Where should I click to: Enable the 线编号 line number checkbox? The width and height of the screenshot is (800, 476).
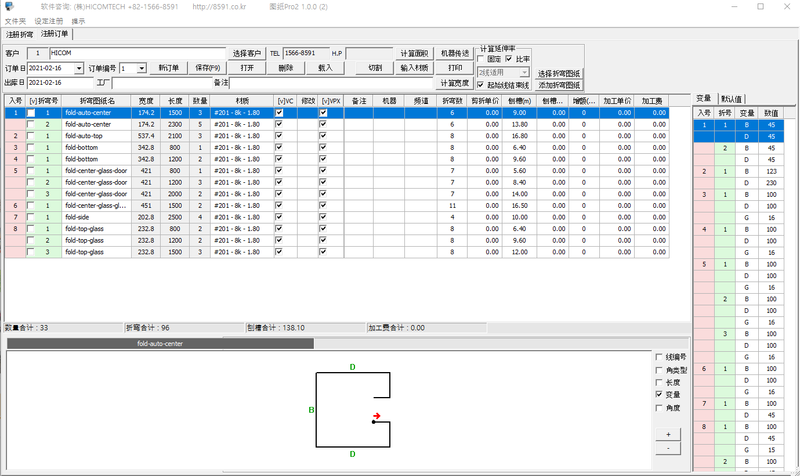659,357
